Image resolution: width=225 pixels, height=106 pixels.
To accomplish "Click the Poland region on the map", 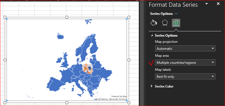I will 87,69.
